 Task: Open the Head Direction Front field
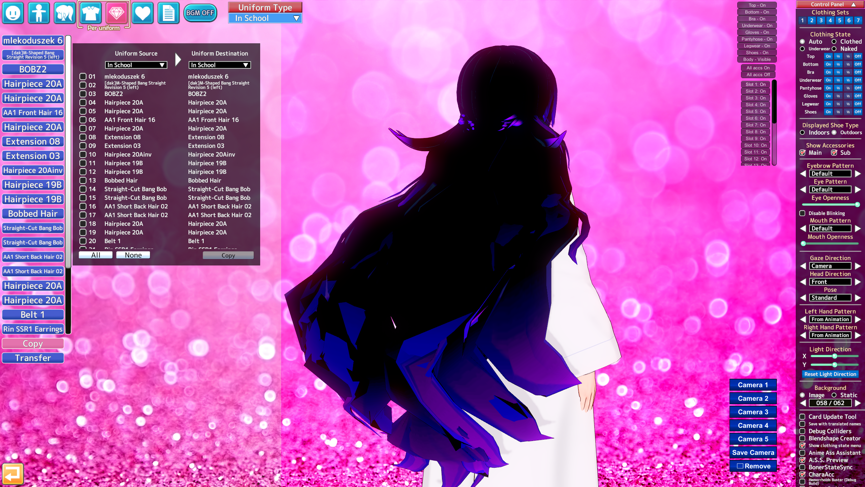830,282
